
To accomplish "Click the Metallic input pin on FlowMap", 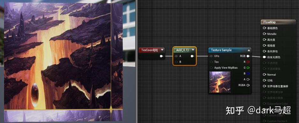I will click(264, 34).
